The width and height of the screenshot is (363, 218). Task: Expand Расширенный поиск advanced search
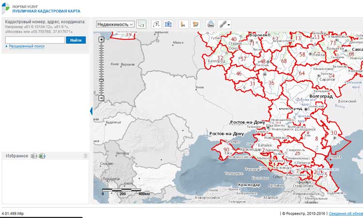[x=27, y=46]
